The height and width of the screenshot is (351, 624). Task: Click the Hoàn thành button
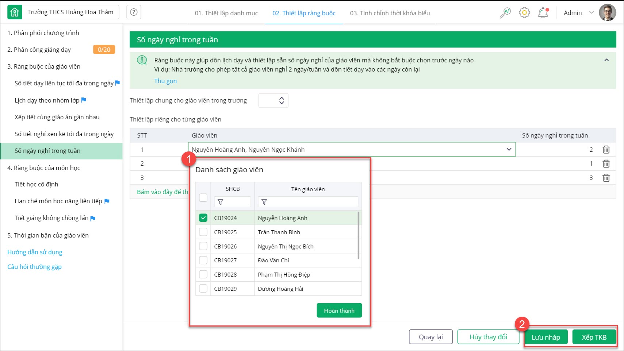tap(339, 310)
